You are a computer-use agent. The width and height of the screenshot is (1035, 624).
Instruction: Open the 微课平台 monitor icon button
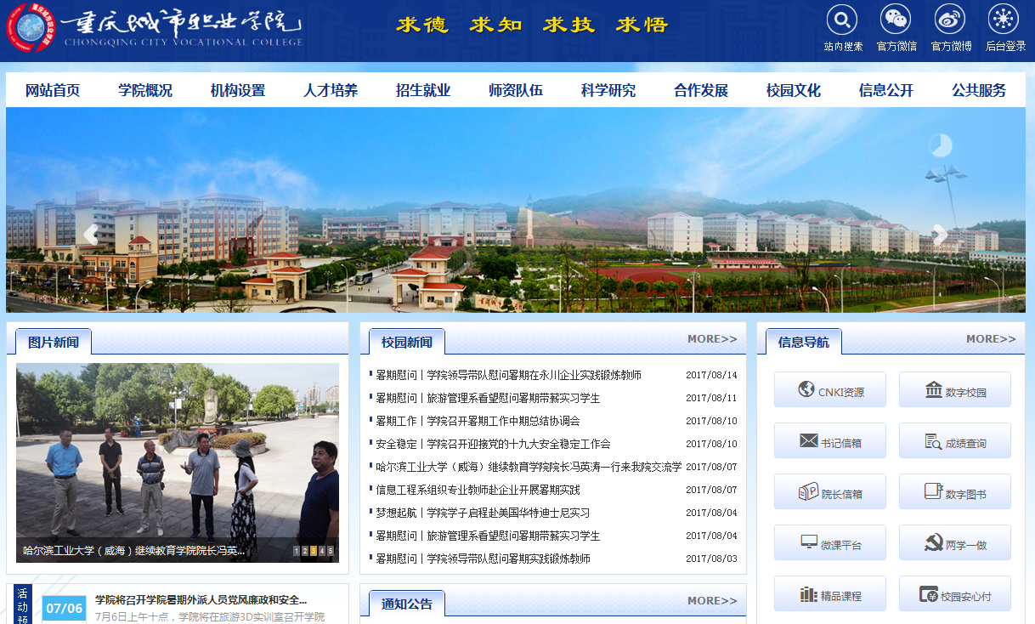[x=829, y=543]
